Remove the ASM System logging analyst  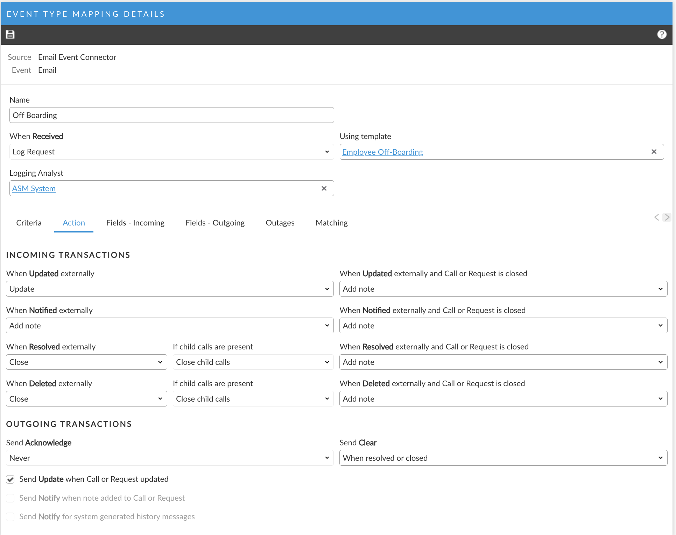click(x=324, y=188)
